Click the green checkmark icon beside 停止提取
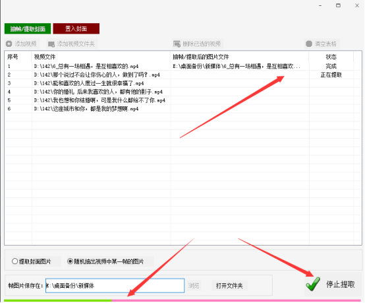The height and width of the screenshot is (303, 365). 313,284
